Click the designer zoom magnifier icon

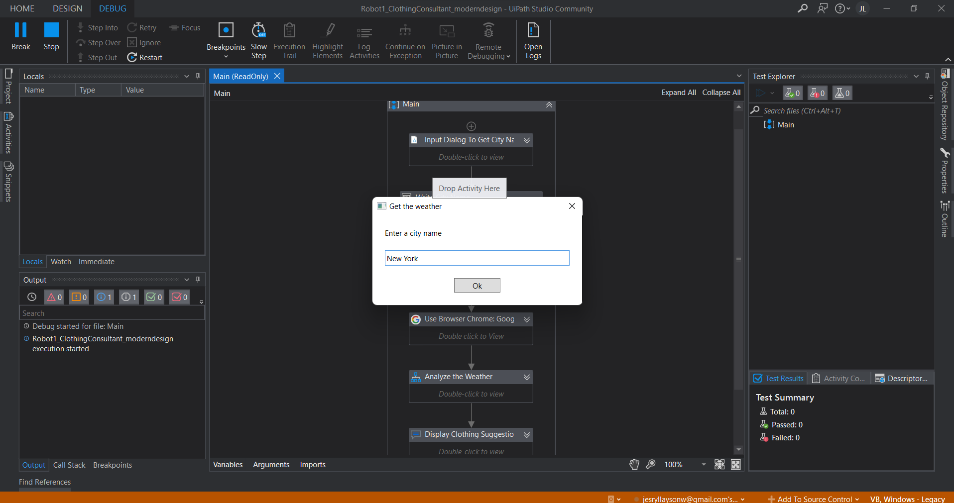pos(651,465)
